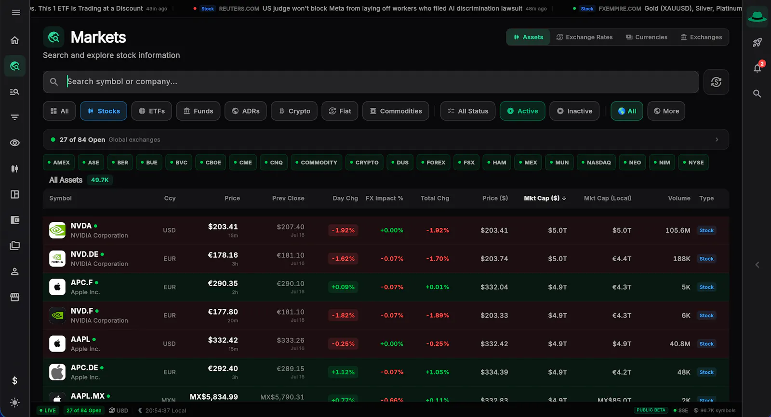The width and height of the screenshot is (771, 417).
Task: Open the notifications bell with badge
Action: [758, 67]
